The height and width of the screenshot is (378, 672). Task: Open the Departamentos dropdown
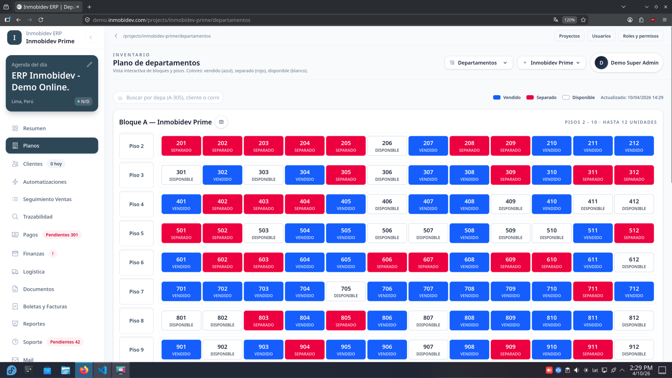tap(478, 63)
